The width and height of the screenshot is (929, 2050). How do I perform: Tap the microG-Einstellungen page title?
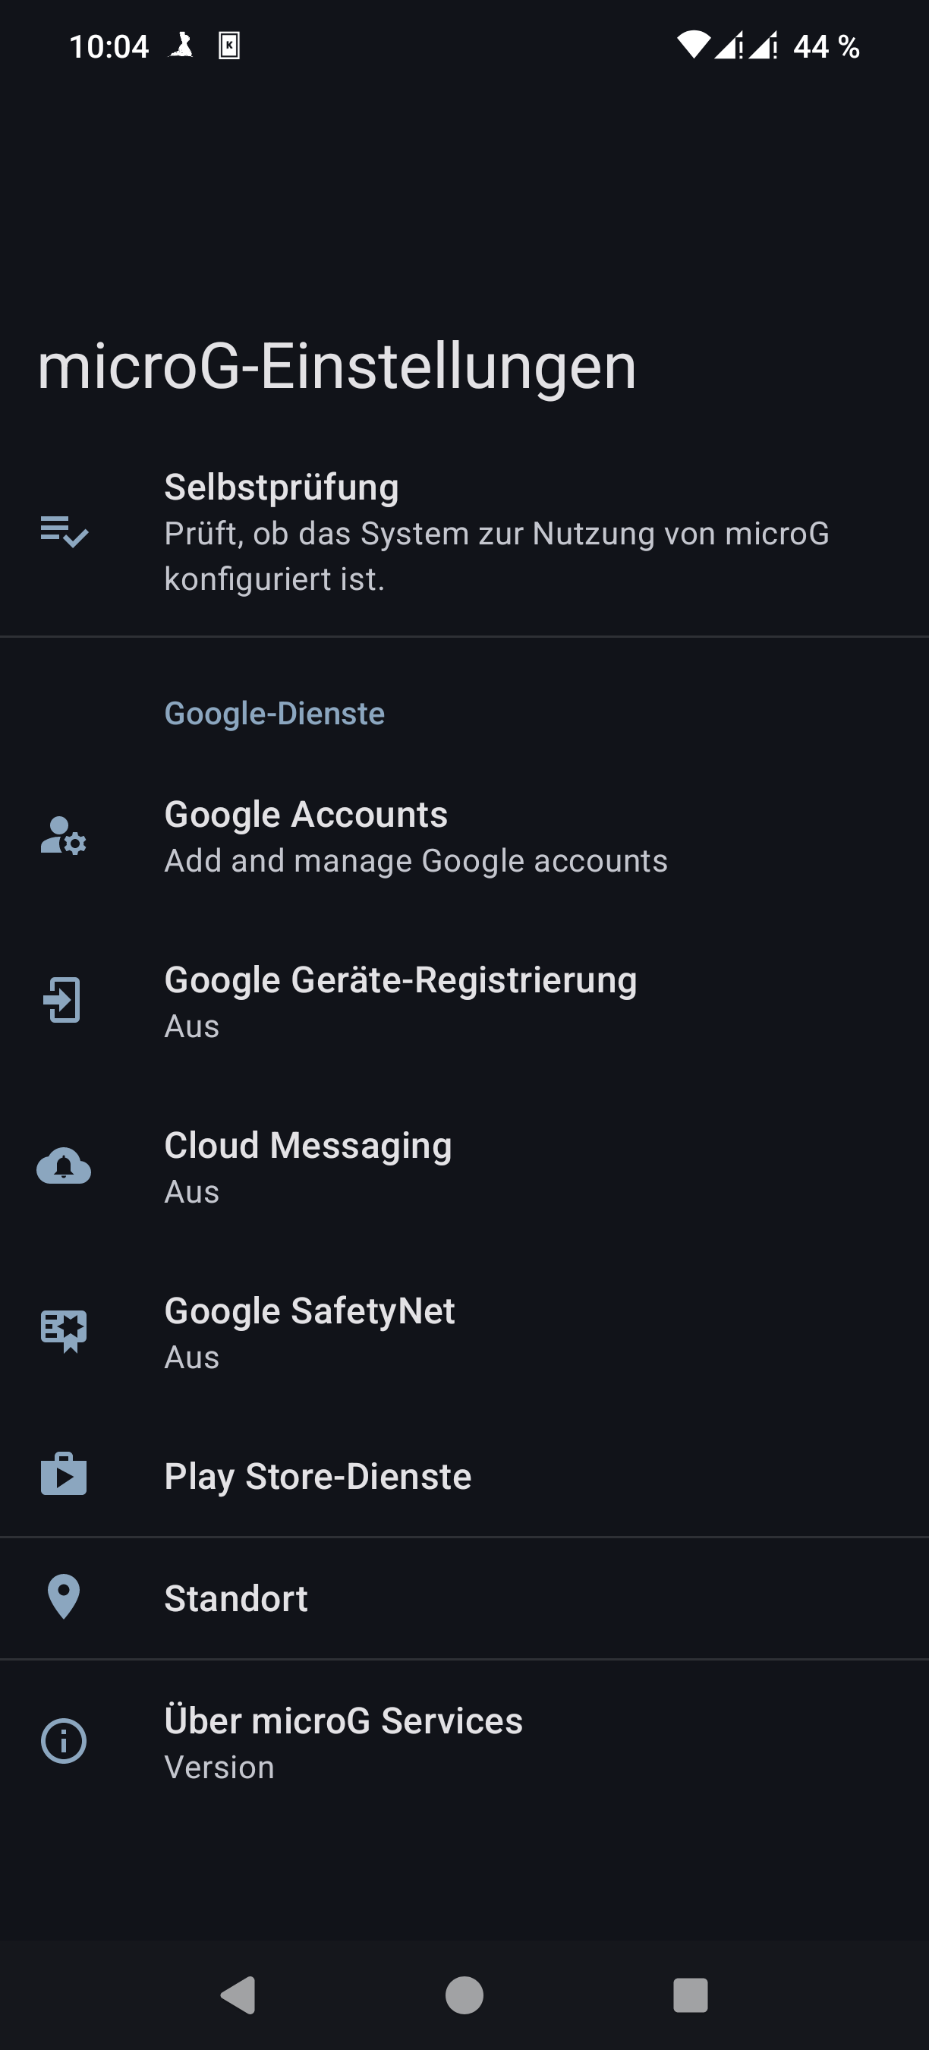336,367
